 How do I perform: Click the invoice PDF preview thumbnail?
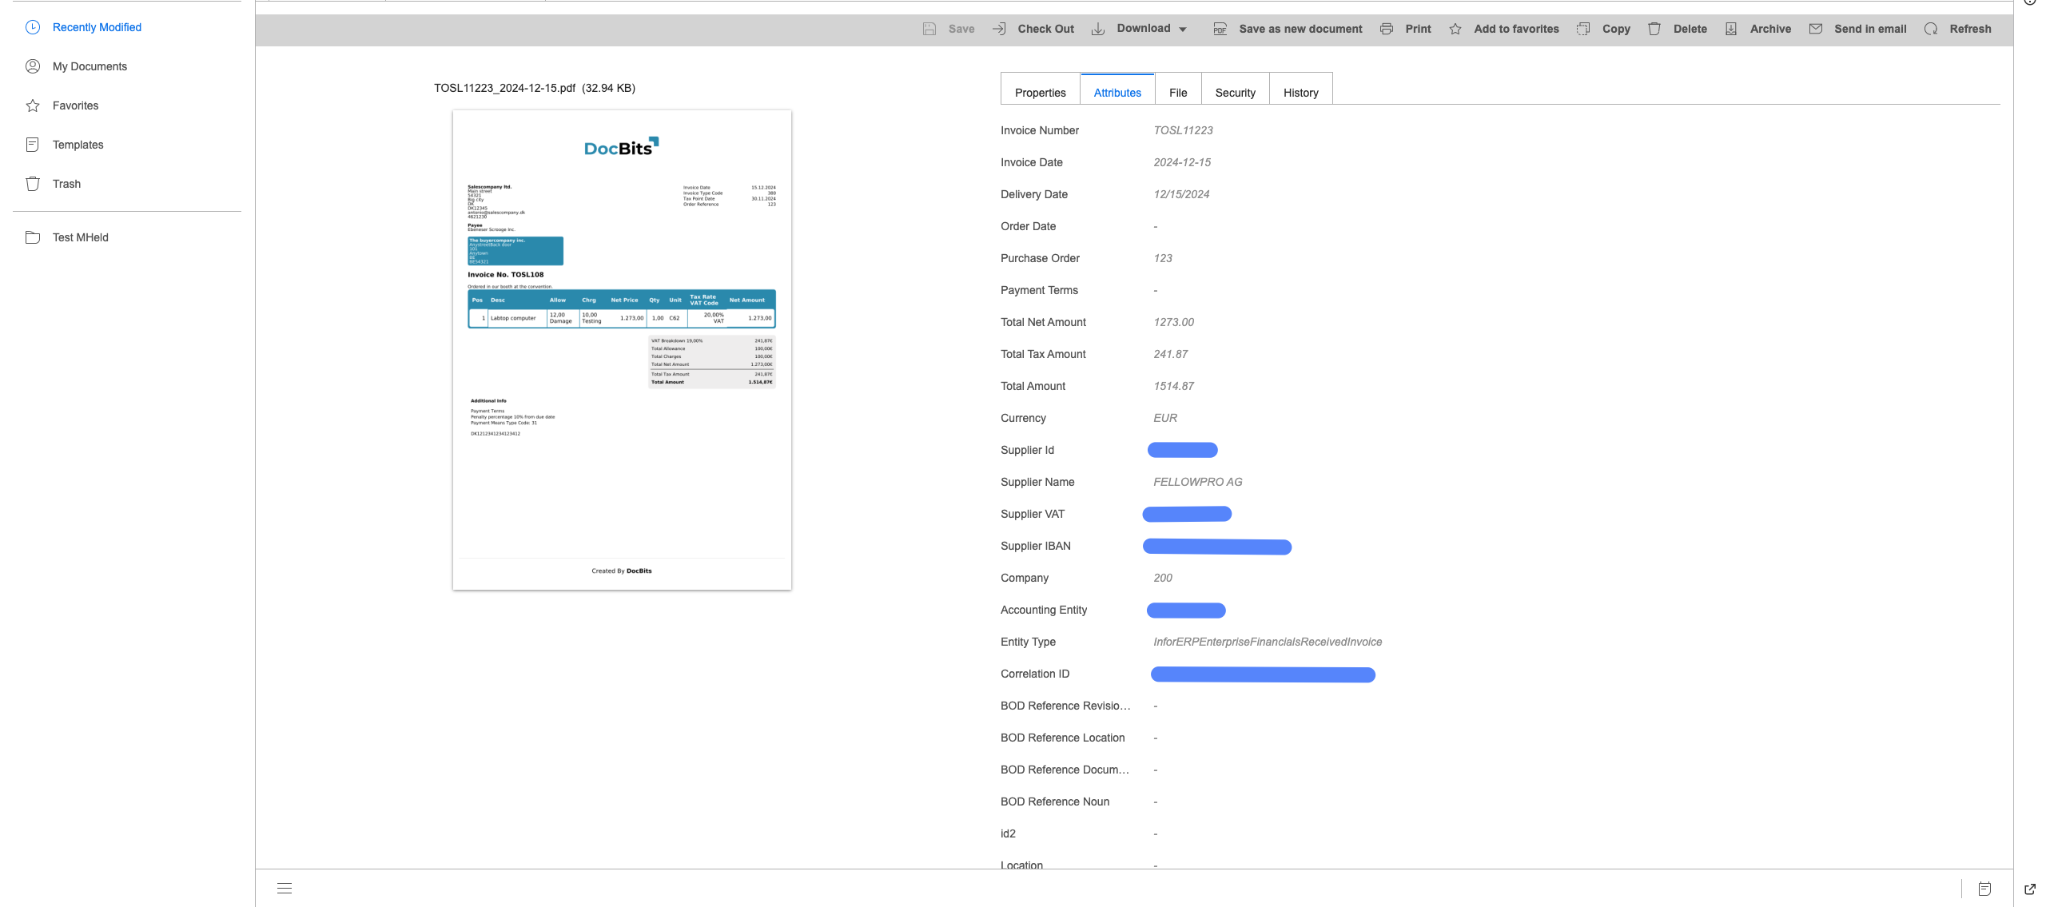(x=622, y=350)
